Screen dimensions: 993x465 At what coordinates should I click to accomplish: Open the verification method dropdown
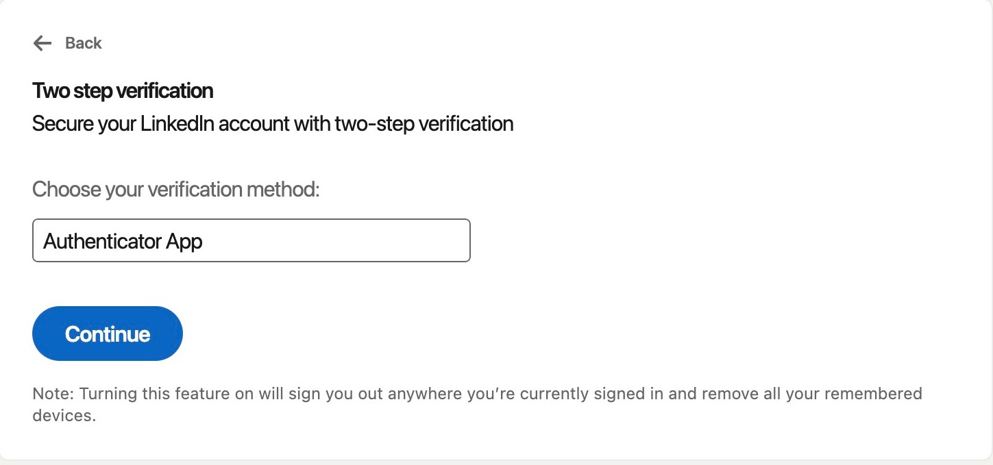[251, 240]
